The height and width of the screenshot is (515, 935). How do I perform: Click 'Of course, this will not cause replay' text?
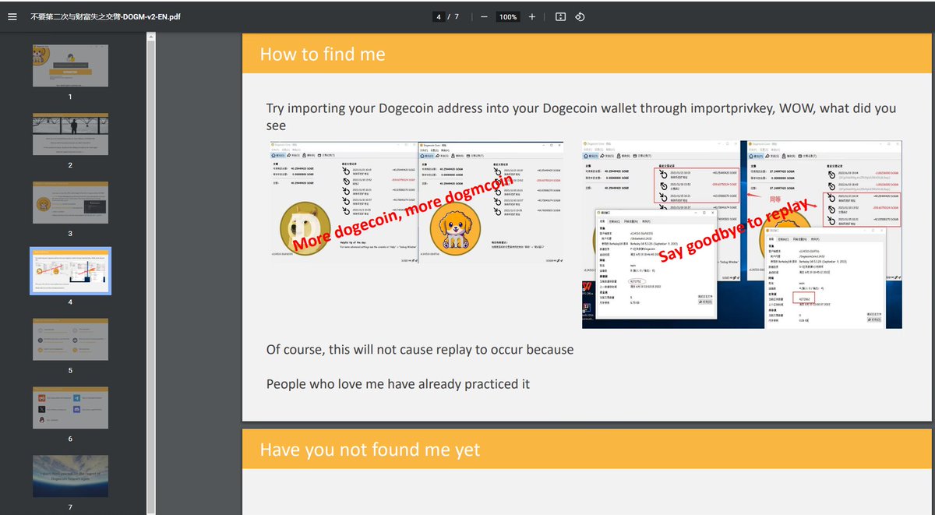click(x=420, y=350)
